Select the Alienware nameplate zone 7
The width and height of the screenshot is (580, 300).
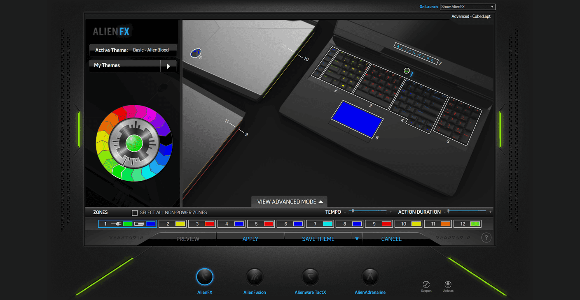[416, 53]
